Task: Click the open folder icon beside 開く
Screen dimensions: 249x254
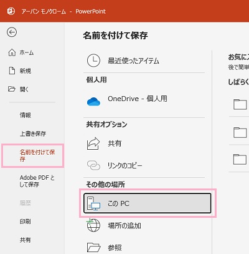Action: click(x=12, y=89)
